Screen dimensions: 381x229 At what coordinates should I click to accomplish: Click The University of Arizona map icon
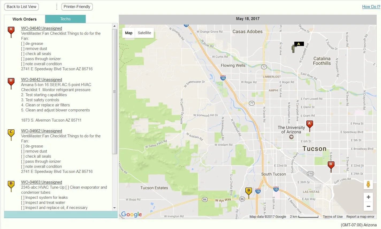point(291,137)
